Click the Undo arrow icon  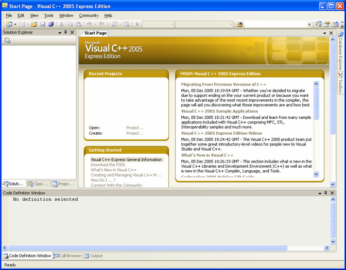tap(89, 24)
